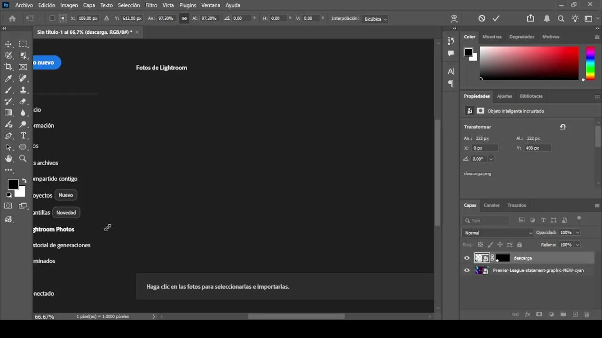Viewport: 602px width, 338px height.
Task: Select the Spot Healing Brush tool
Action: click(x=23, y=78)
